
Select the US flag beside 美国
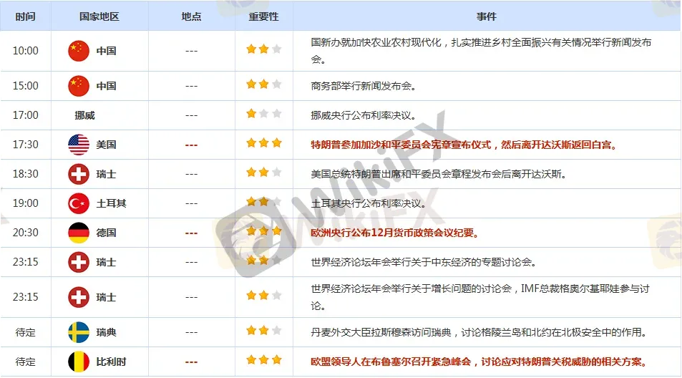click(x=78, y=145)
